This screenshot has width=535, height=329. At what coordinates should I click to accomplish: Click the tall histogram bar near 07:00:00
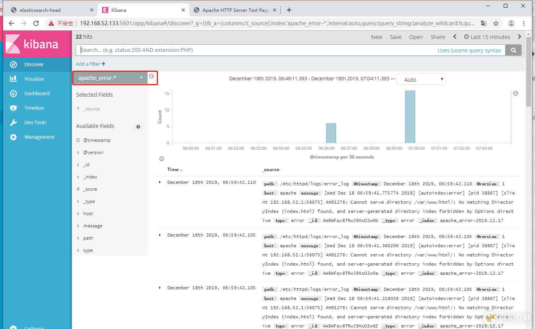pos(410,117)
